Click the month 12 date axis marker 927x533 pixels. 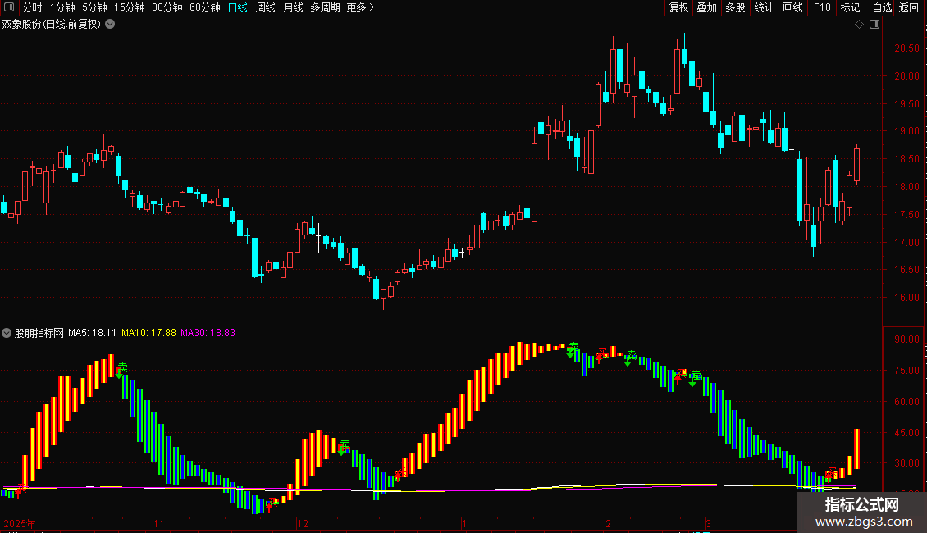pos(303,523)
